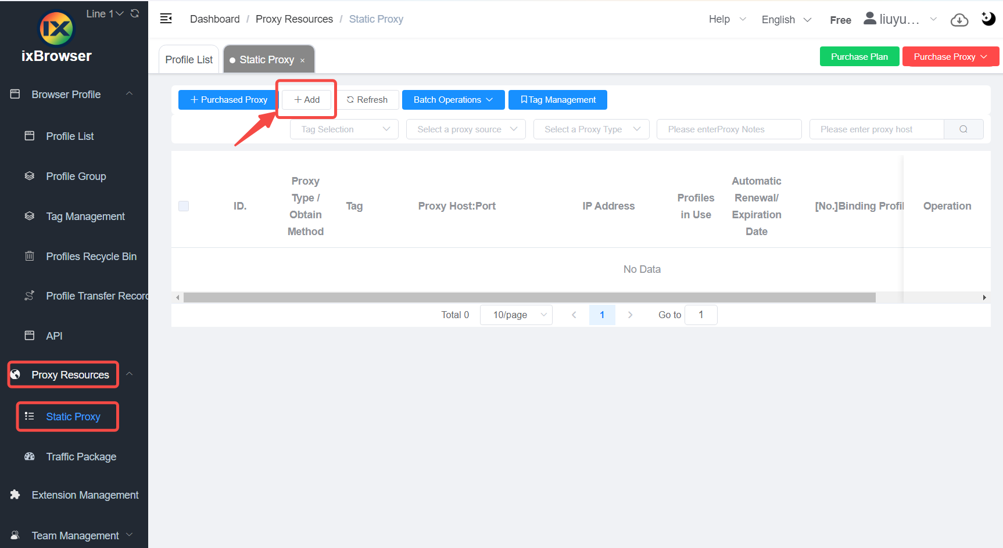
Task: Open Traffic Package in the sidebar
Action: pyautogui.click(x=81, y=457)
